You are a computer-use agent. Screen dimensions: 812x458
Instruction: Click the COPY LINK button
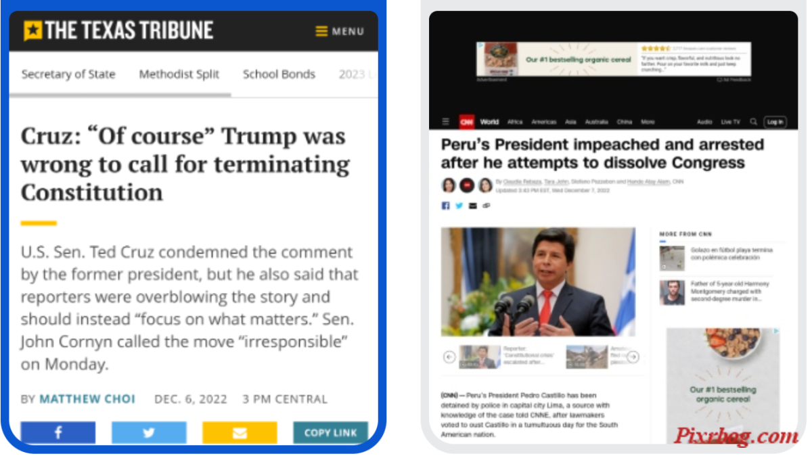[x=330, y=433]
